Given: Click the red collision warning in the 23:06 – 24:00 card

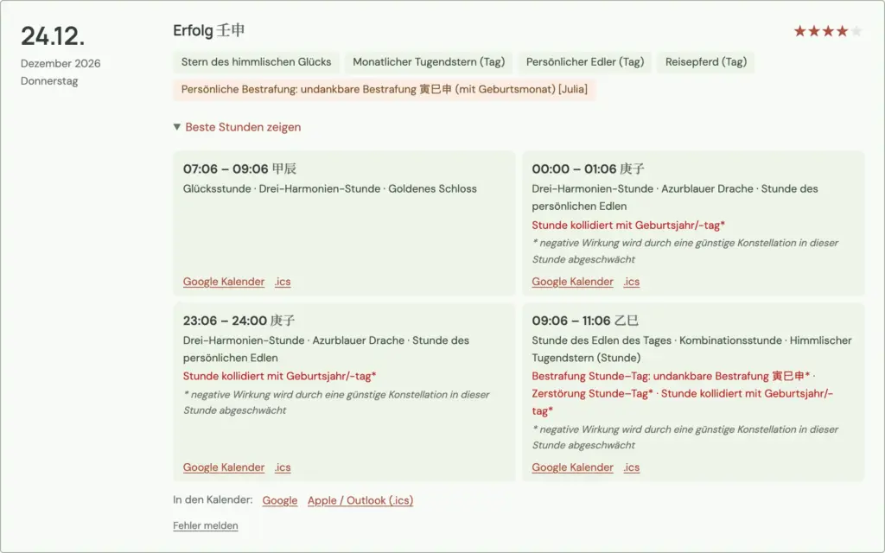Looking at the screenshot, I should (279, 376).
